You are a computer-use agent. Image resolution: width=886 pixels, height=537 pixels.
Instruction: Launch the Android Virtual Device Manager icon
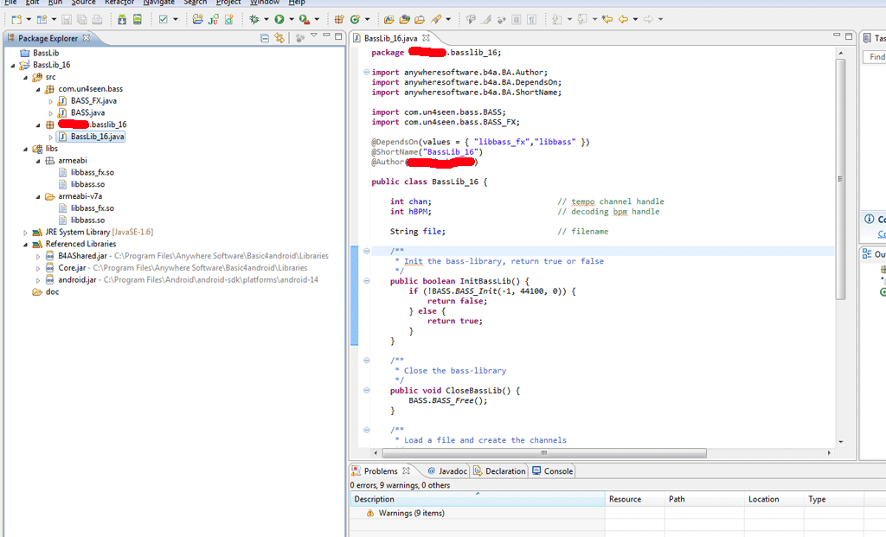(x=138, y=20)
